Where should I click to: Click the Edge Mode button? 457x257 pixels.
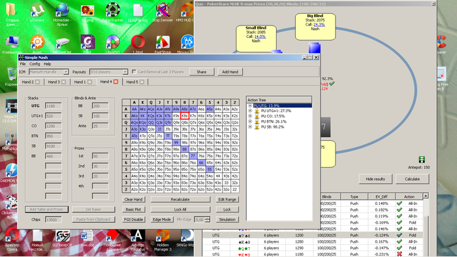click(162, 219)
